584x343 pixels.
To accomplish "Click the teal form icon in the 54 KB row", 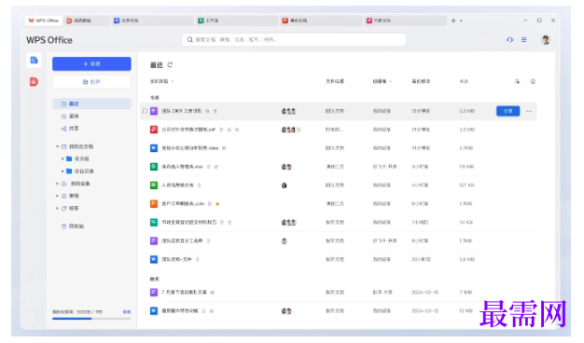I will [x=154, y=223].
